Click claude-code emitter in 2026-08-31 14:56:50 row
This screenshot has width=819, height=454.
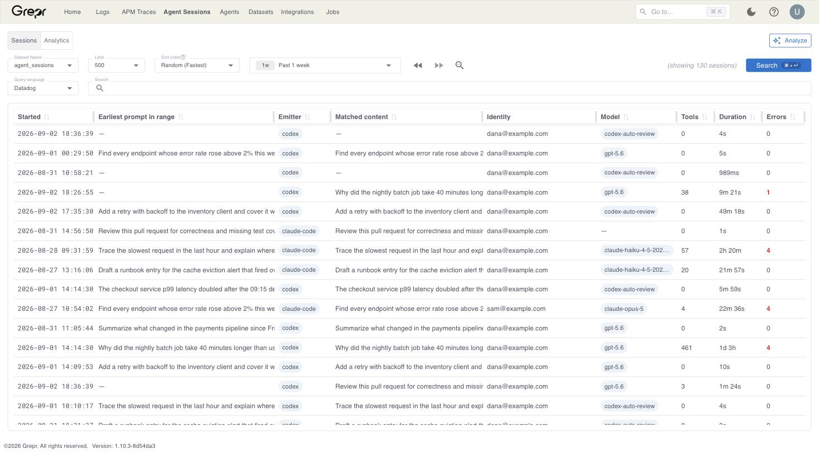[299, 231]
